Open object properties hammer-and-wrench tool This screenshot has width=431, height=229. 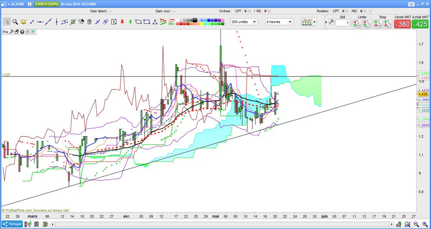[x=81, y=22]
